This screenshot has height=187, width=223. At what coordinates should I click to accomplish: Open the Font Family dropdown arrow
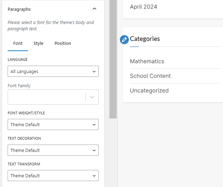(x=92, y=97)
